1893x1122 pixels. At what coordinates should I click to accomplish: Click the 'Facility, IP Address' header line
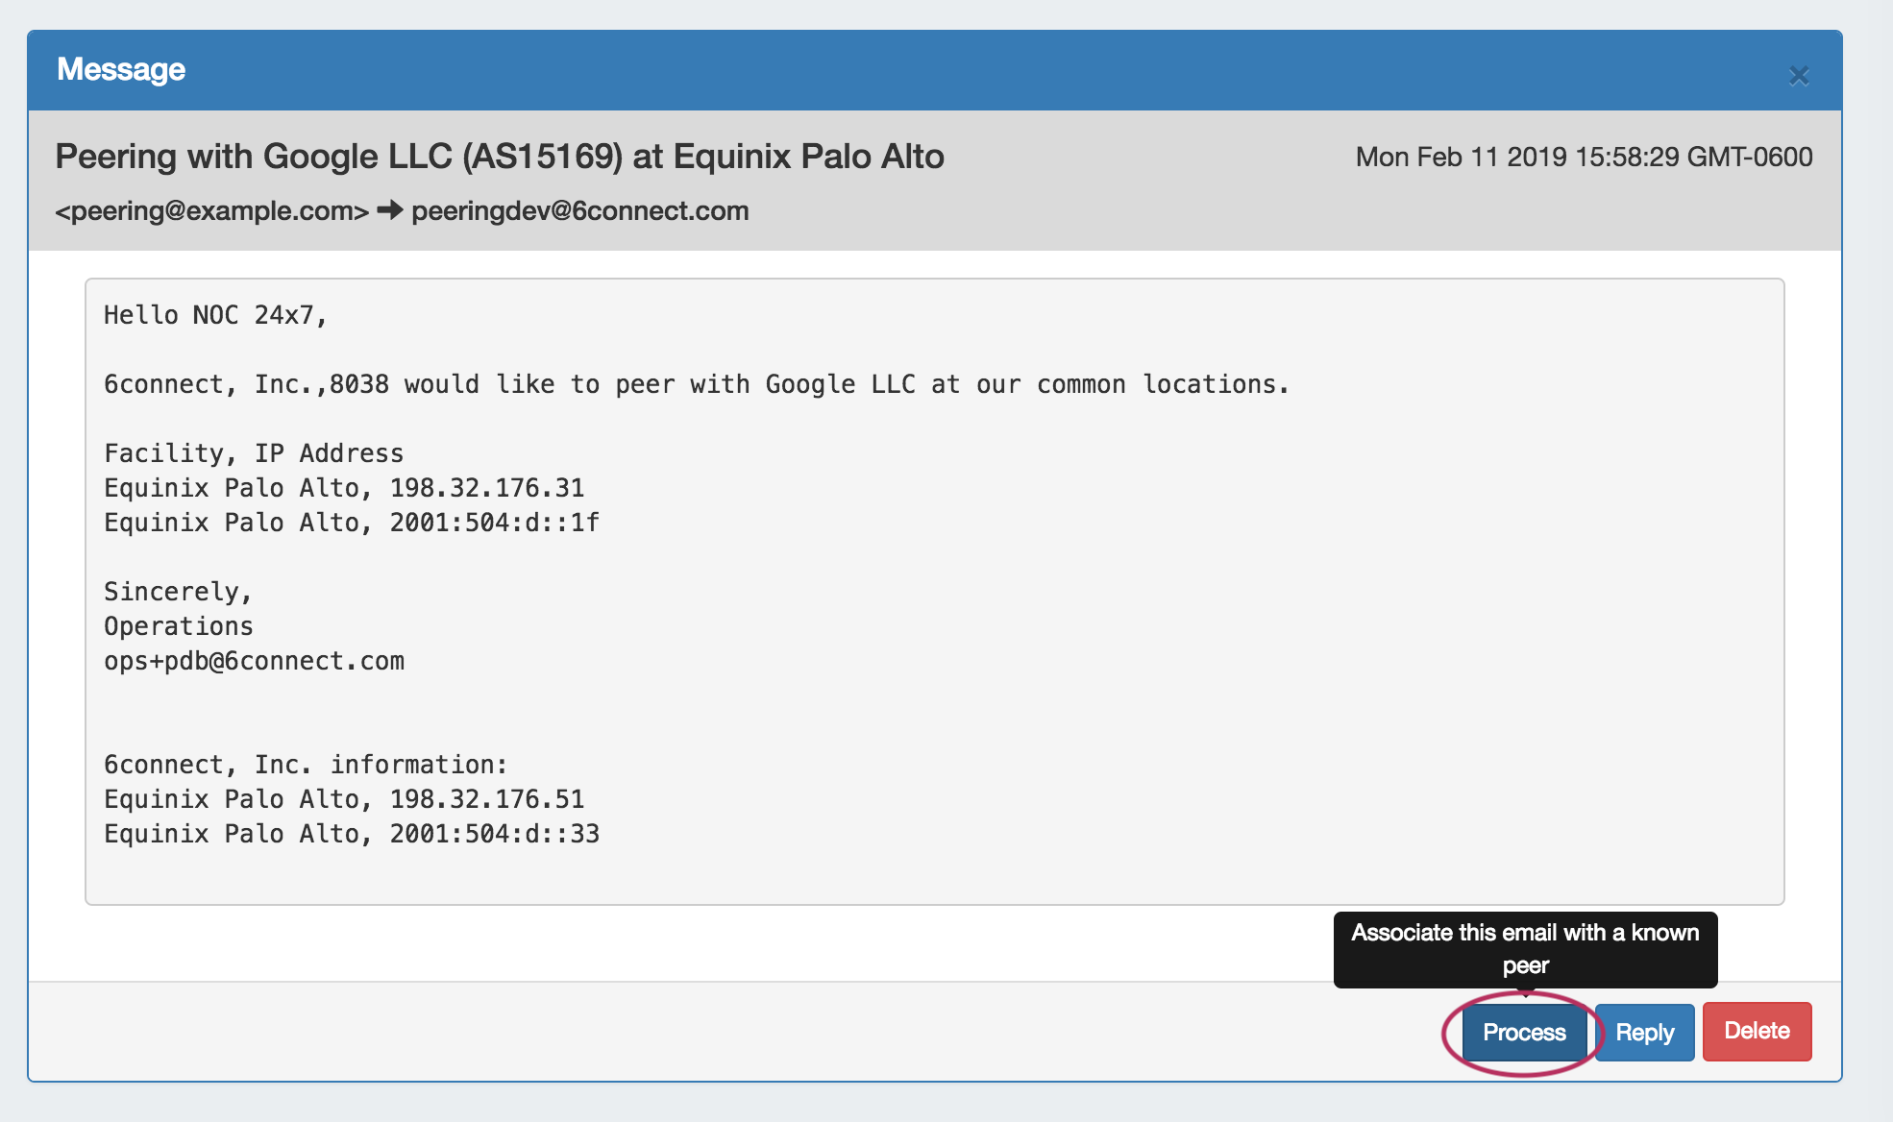coord(254,453)
